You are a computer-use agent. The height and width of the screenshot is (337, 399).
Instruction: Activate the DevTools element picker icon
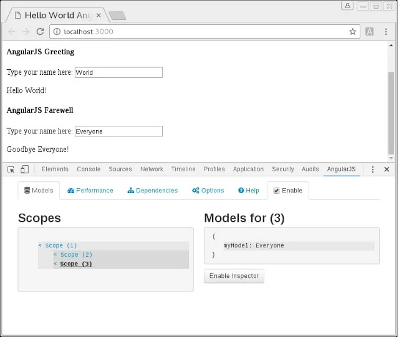(11, 169)
